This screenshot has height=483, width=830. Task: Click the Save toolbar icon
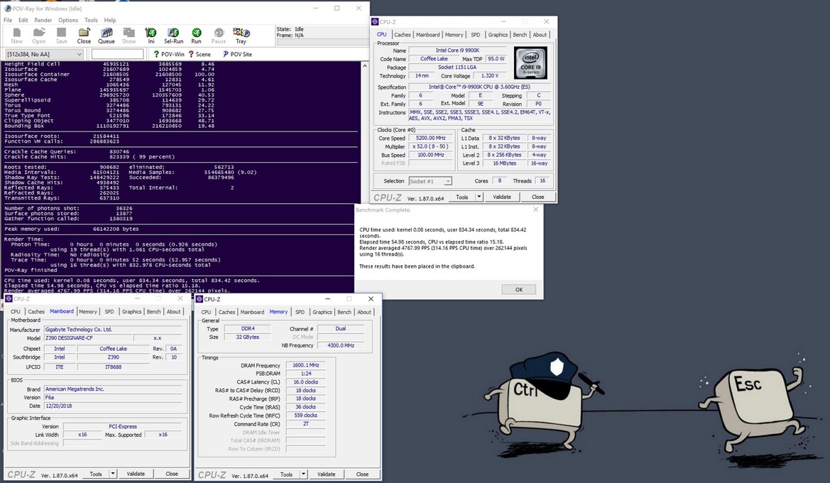(x=61, y=36)
